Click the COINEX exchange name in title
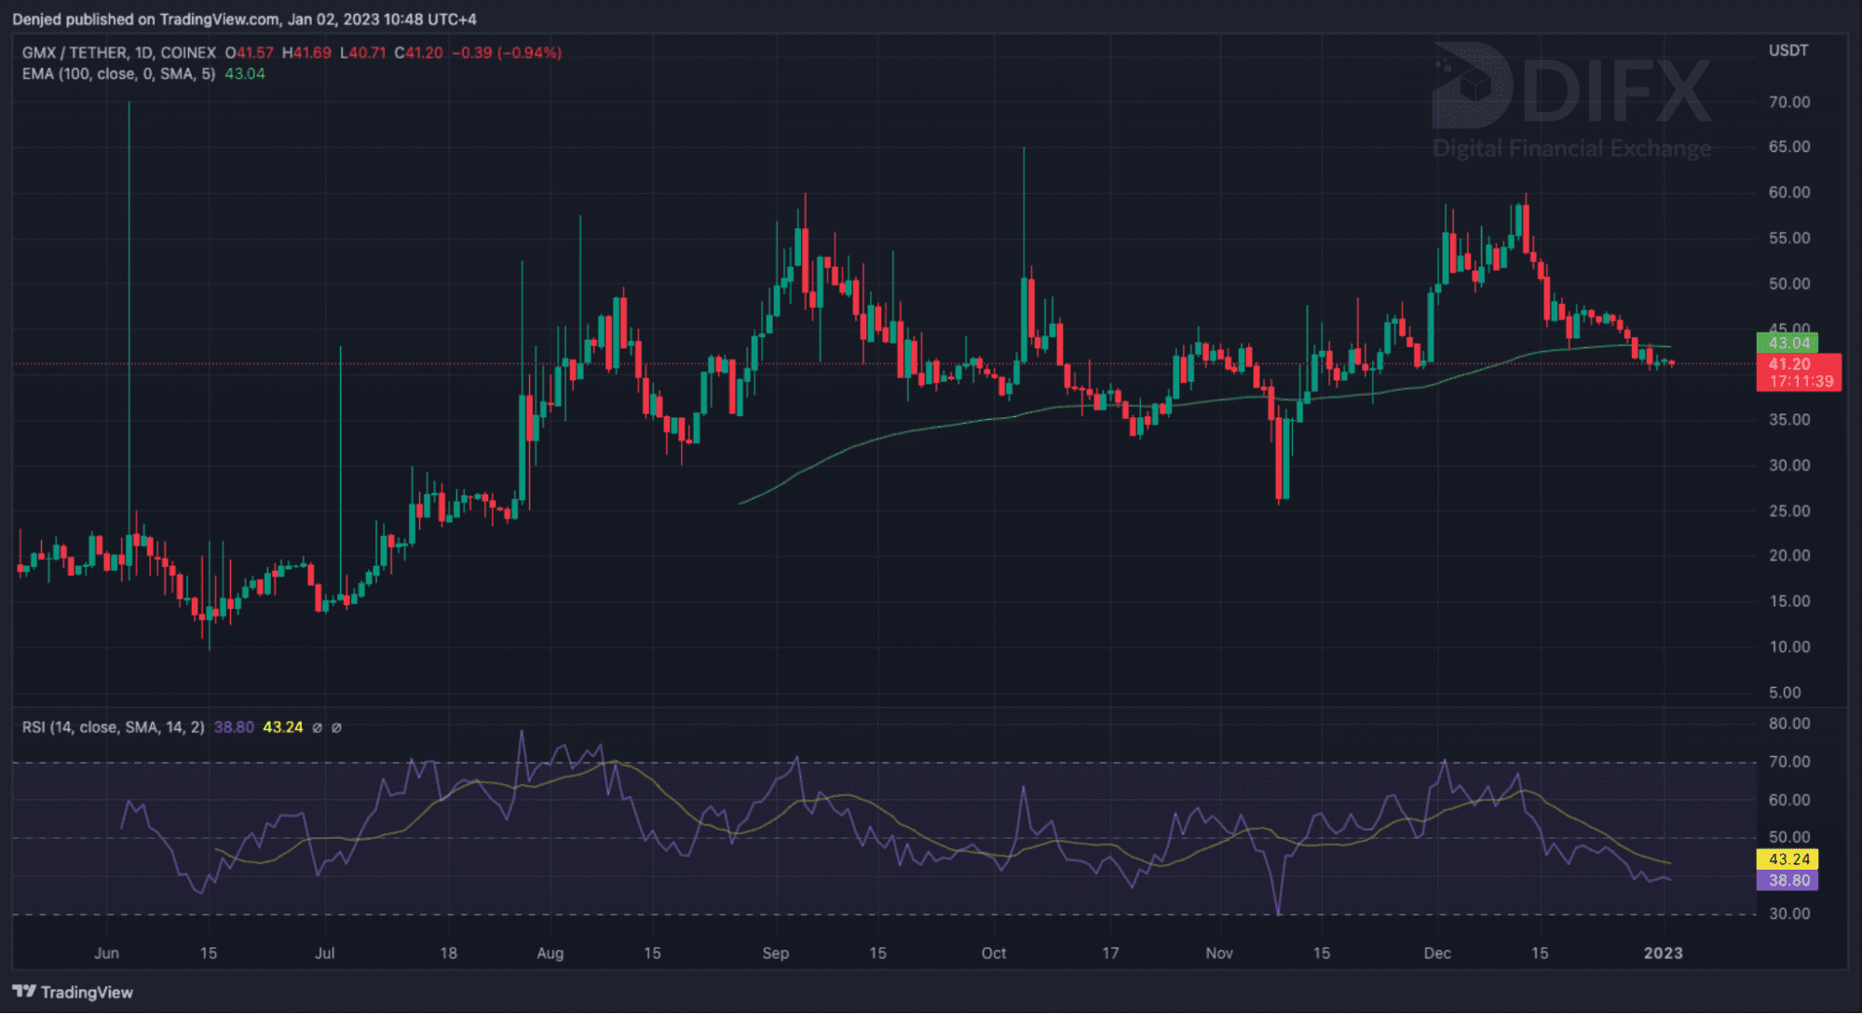 coord(188,53)
